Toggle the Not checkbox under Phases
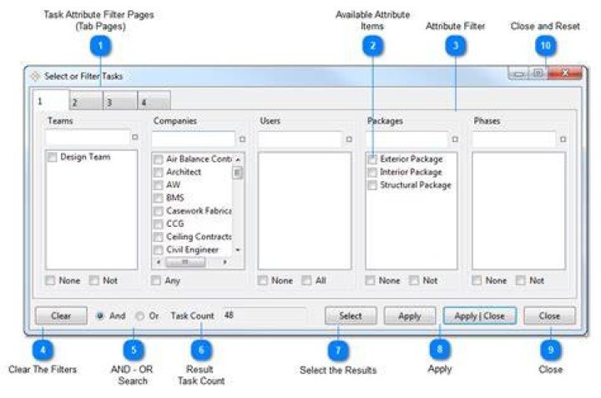Image resolution: width=601 pixels, height=398 pixels. click(x=520, y=280)
